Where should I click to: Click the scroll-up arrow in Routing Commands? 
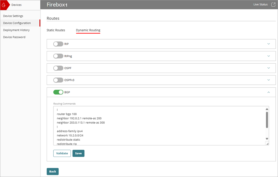click(x=267, y=109)
